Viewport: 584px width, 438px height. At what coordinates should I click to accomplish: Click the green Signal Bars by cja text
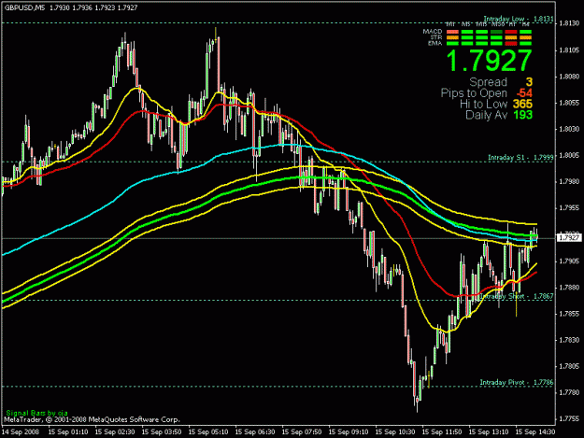36,413
